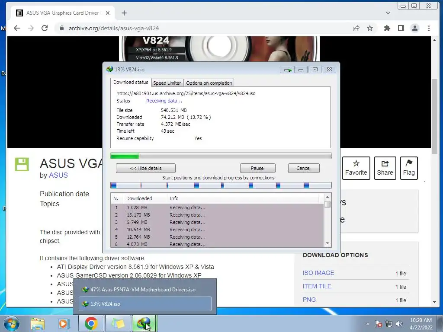
Task: Click the Info column header
Action: point(243,198)
